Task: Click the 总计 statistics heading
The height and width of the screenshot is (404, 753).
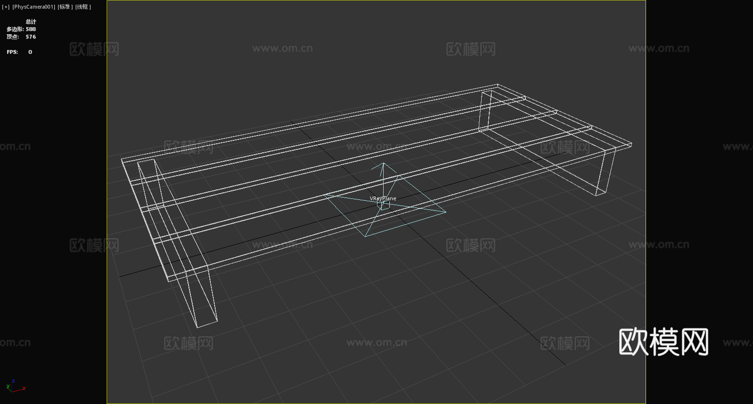Action: click(x=31, y=22)
